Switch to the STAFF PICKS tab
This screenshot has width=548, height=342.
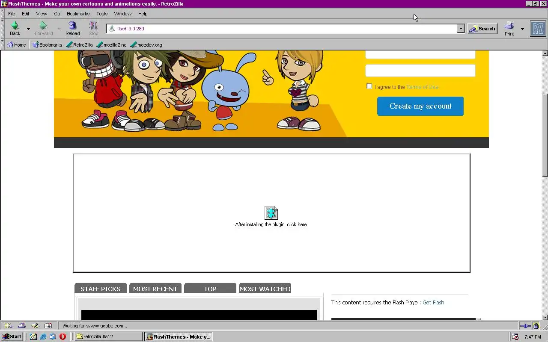[x=101, y=289]
